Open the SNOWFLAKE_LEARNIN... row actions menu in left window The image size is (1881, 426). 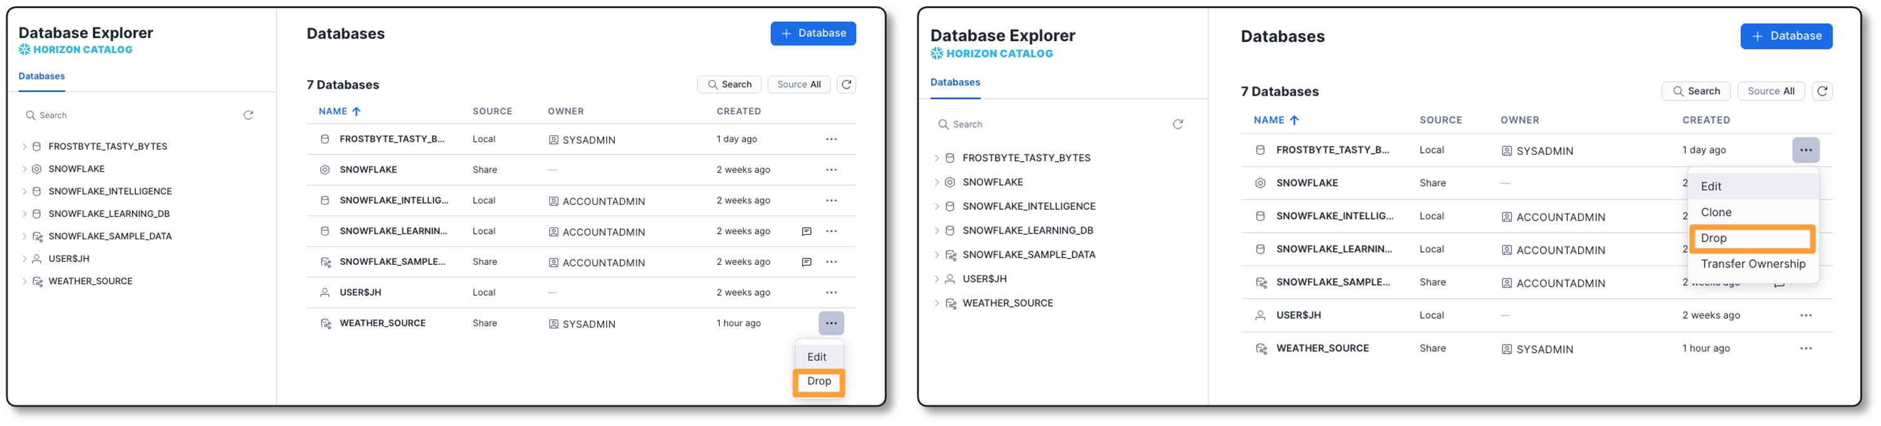point(831,231)
